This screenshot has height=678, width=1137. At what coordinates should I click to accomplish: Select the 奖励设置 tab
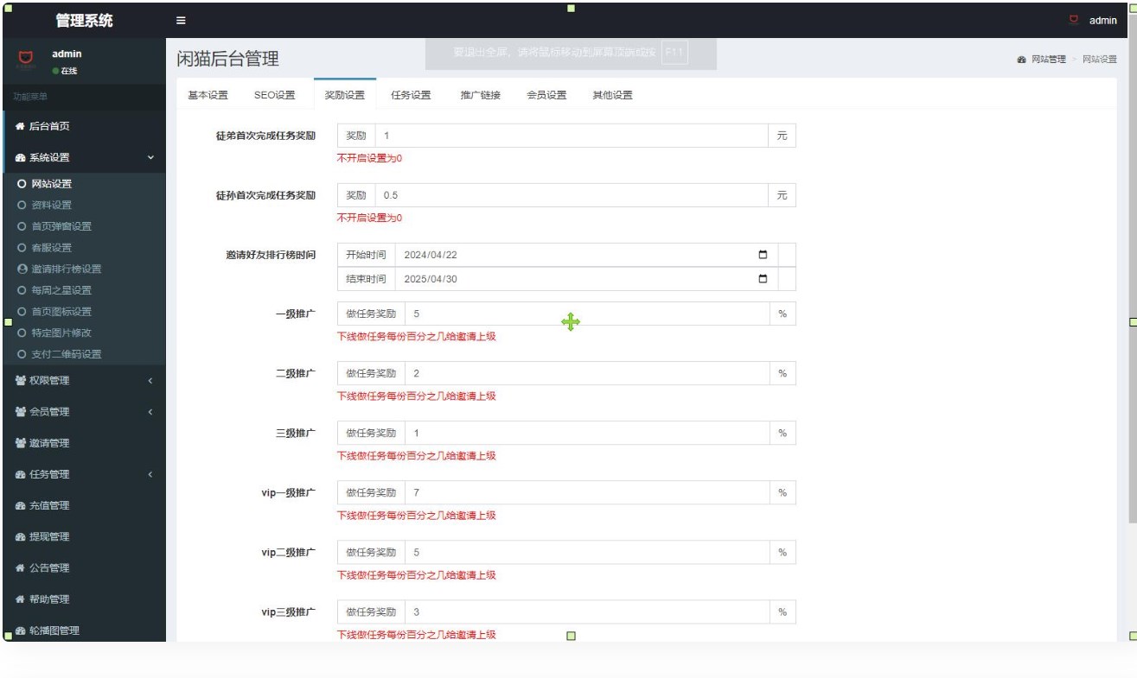[x=345, y=95]
